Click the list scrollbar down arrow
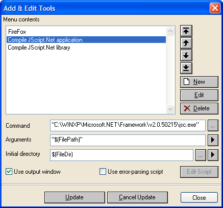Viewport: 223px width, 208px height. point(170,109)
